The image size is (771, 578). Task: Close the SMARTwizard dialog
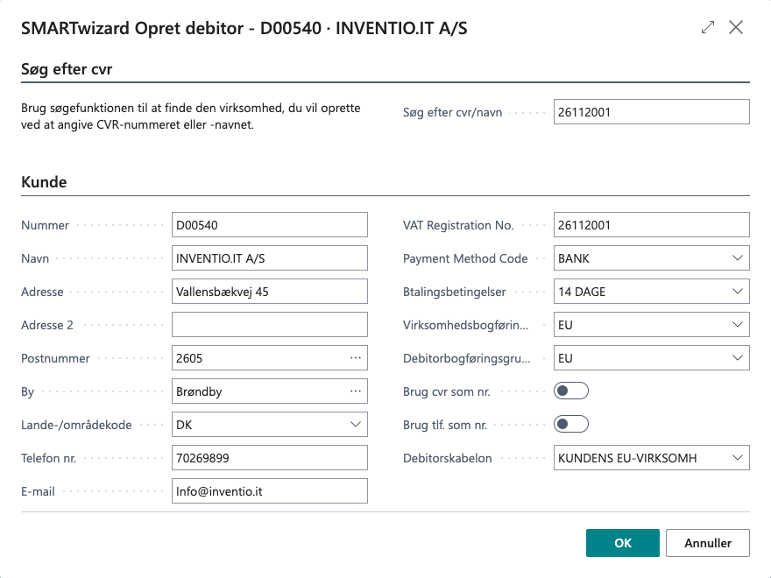[736, 28]
